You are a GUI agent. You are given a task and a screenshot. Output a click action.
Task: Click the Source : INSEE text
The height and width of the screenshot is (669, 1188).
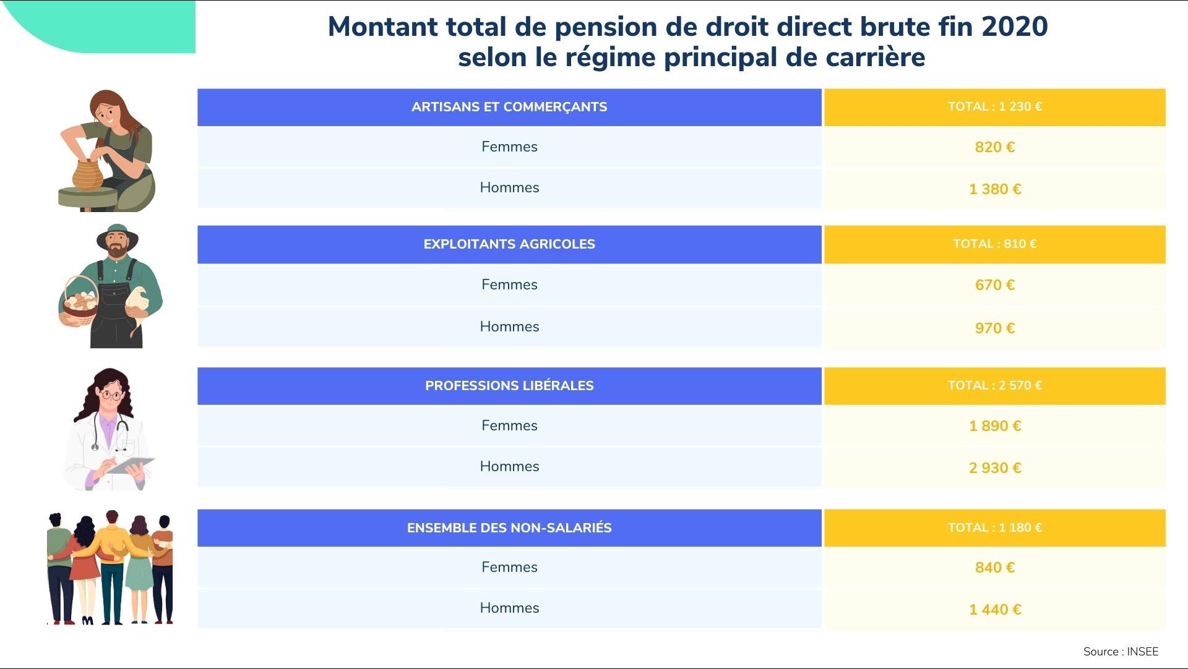click(x=1121, y=652)
